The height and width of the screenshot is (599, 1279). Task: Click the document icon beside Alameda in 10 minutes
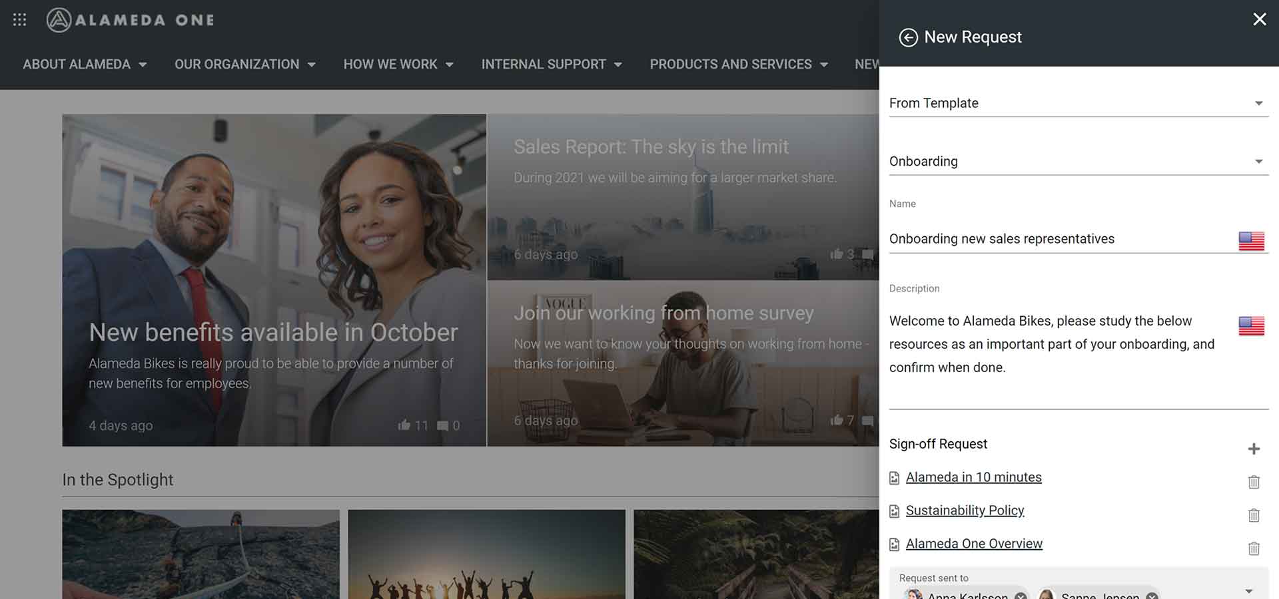click(895, 478)
